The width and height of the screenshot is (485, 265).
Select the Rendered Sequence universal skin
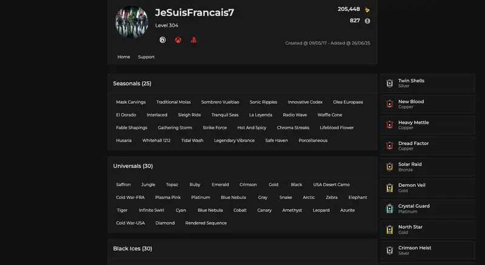tap(206, 223)
